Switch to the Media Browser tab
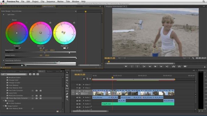Viewport: 207px width, 116px height. tap(24, 71)
